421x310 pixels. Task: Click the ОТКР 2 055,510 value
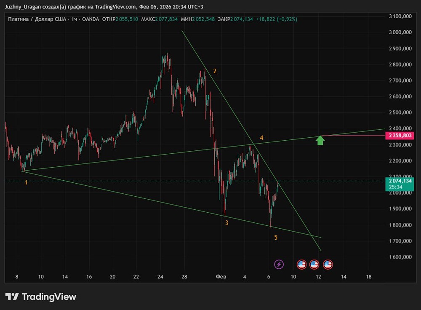(x=120, y=19)
